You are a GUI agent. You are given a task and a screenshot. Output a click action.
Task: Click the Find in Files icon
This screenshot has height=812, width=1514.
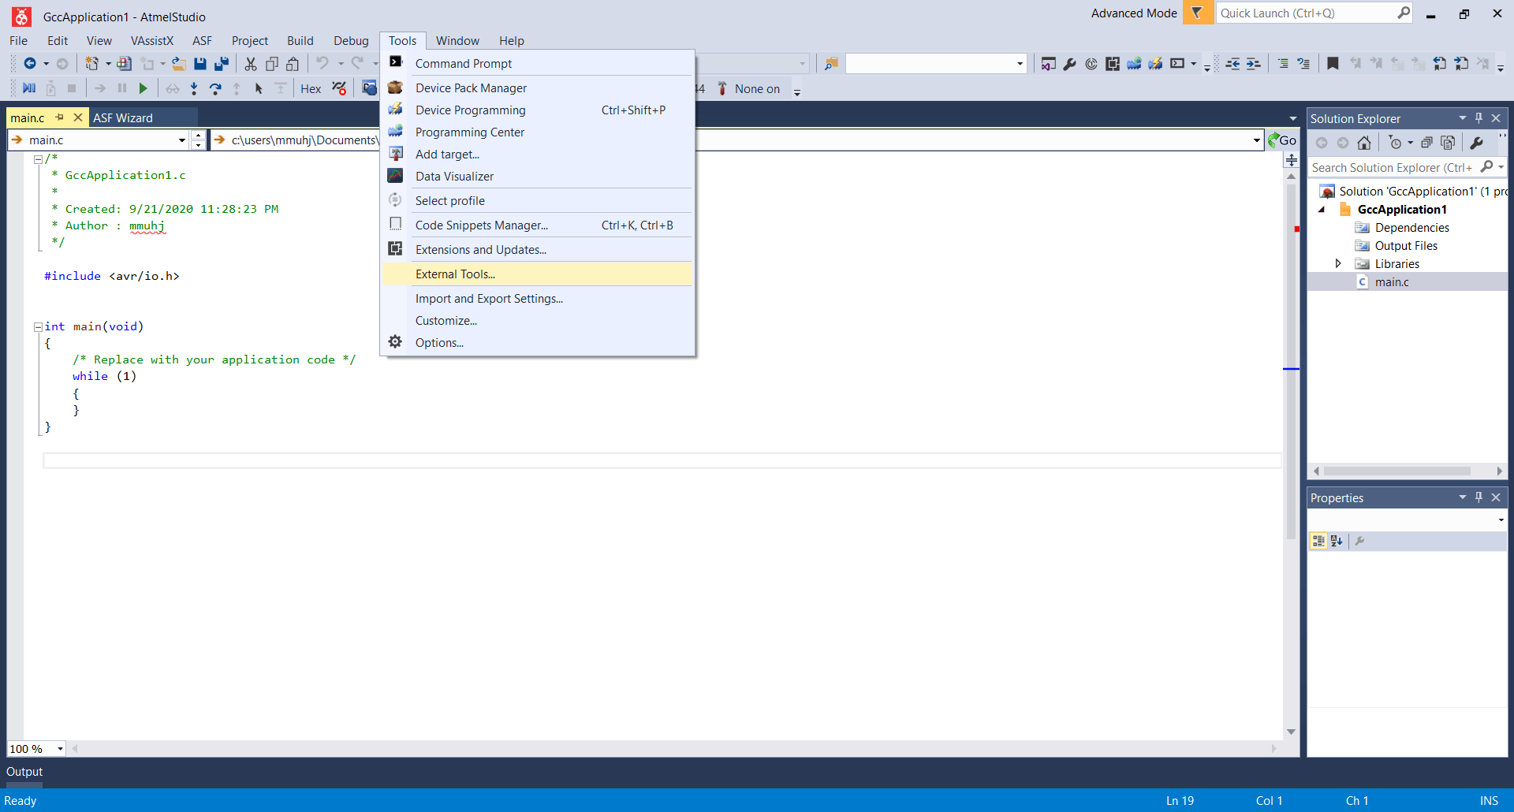click(831, 64)
